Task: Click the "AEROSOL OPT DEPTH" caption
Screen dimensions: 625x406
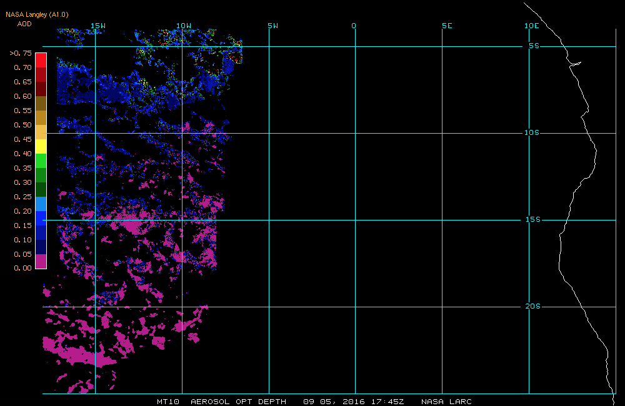Action: click(238, 402)
